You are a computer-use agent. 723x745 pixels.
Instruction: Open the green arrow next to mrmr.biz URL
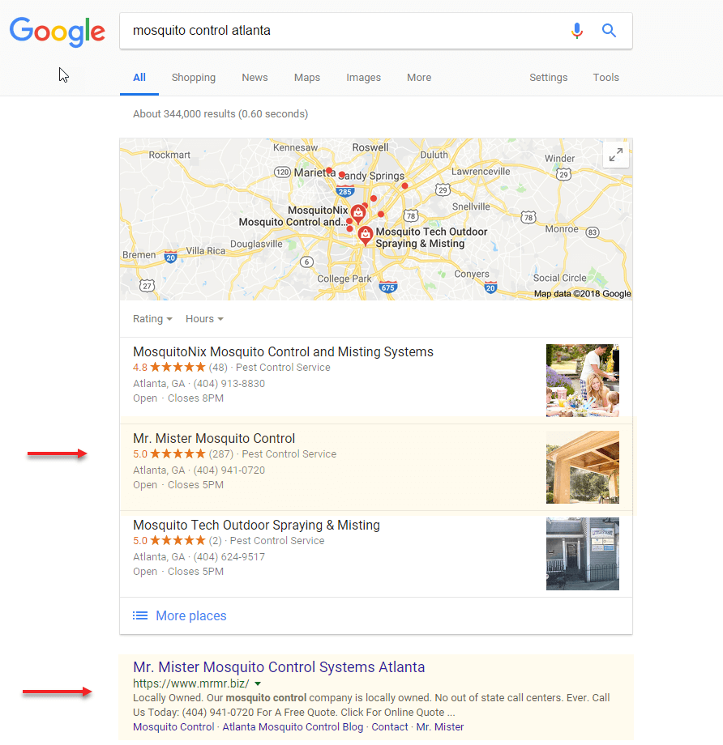tap(258, 683)
